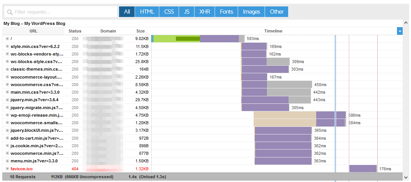The height and width of the screenshot is (182, 411).
Task: Click the 29.7KB size cell
Action: [x=142, y=100]
